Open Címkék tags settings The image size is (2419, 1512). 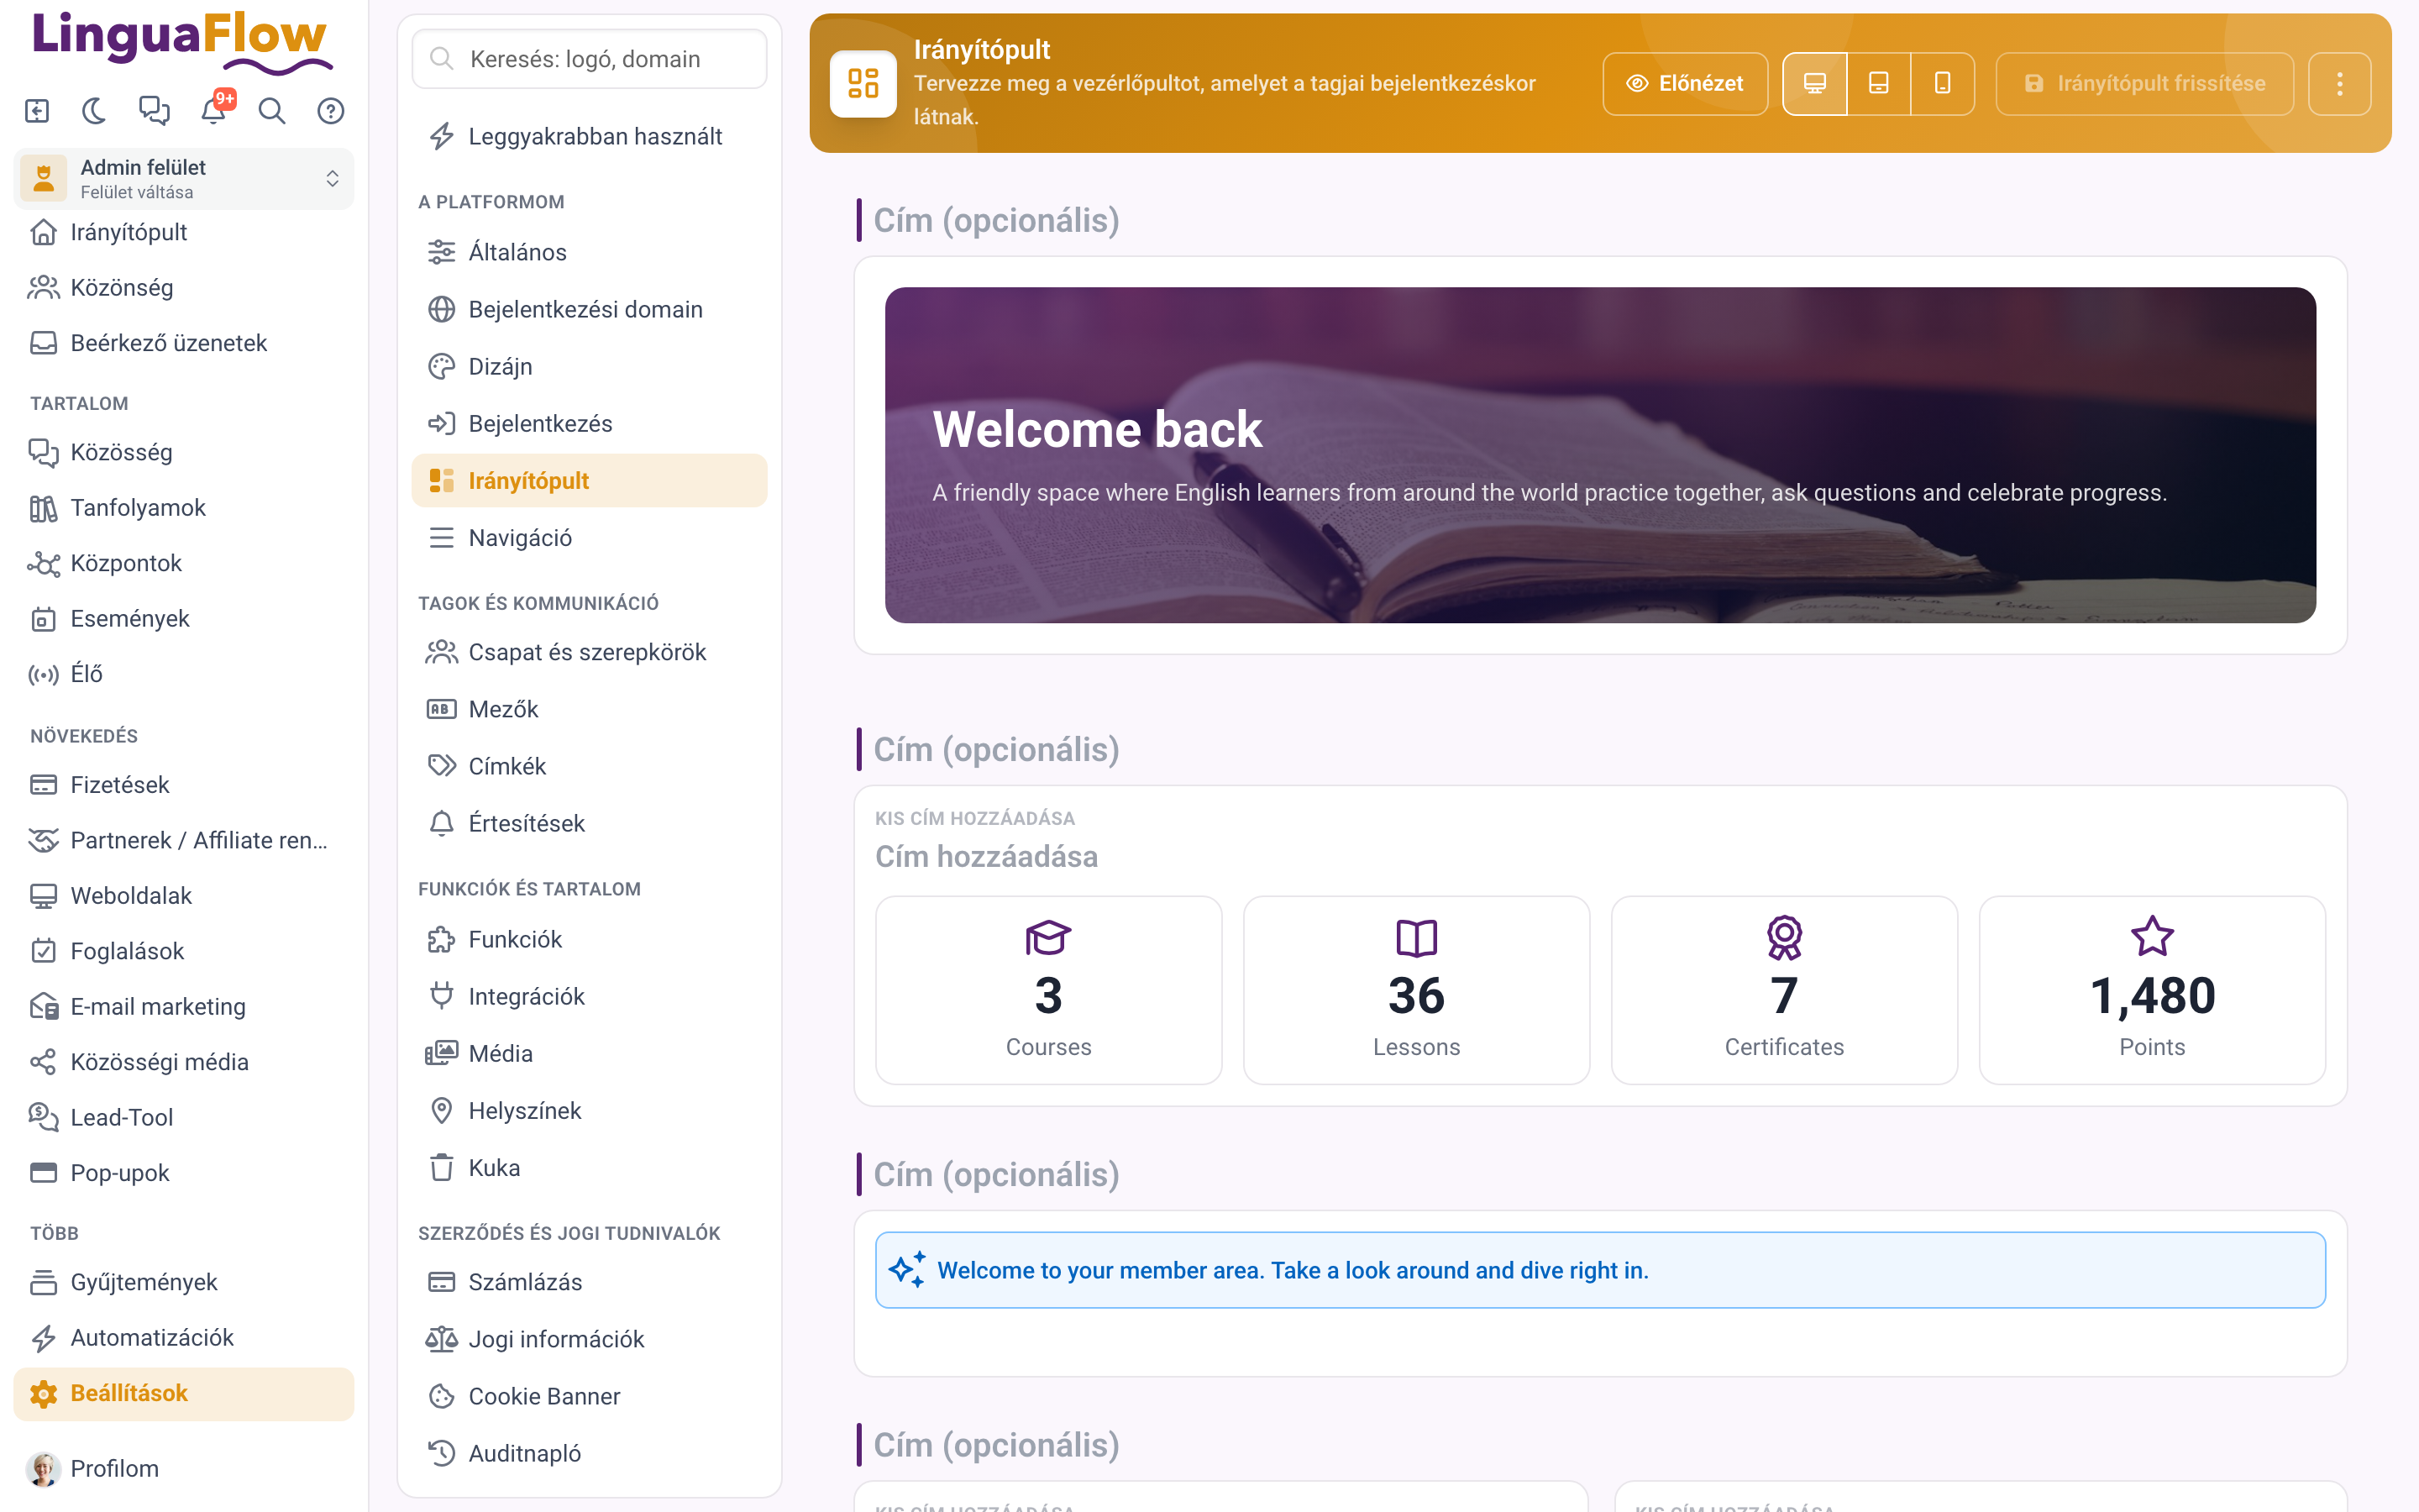click(x=590, y=766)
